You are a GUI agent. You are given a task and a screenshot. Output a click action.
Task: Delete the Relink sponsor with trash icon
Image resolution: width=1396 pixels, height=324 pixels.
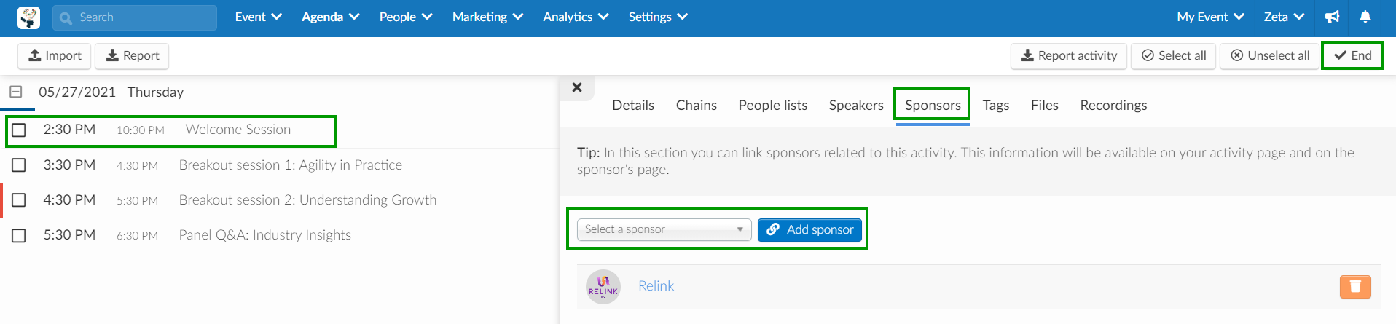1355,287
